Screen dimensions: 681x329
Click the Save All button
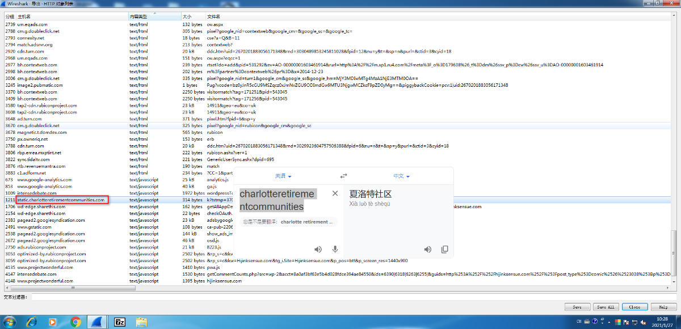point(606,307)
